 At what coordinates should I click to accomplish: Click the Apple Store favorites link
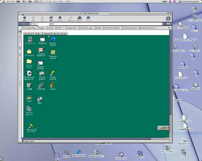click(x=71, y=28)
